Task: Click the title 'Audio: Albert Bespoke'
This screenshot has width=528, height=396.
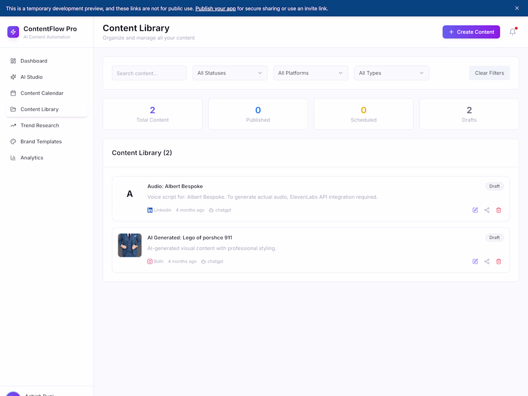Action: tap(175, 187)
